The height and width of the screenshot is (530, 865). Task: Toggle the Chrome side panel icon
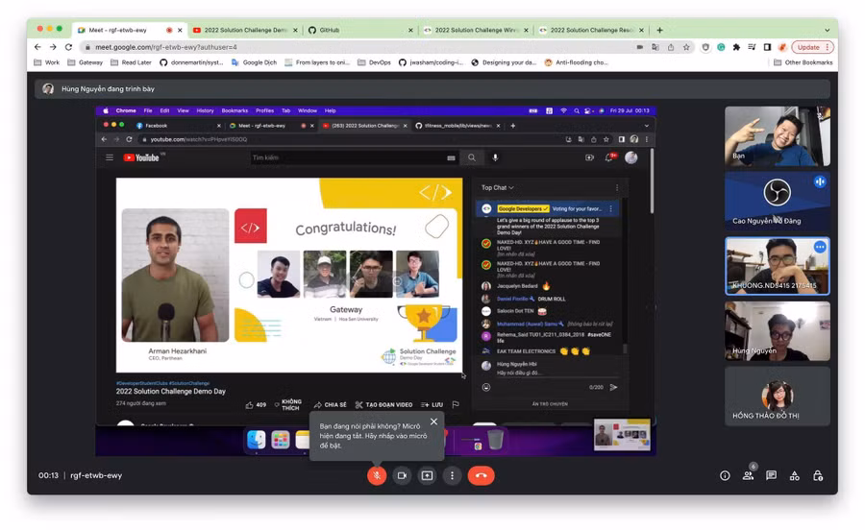767,47
